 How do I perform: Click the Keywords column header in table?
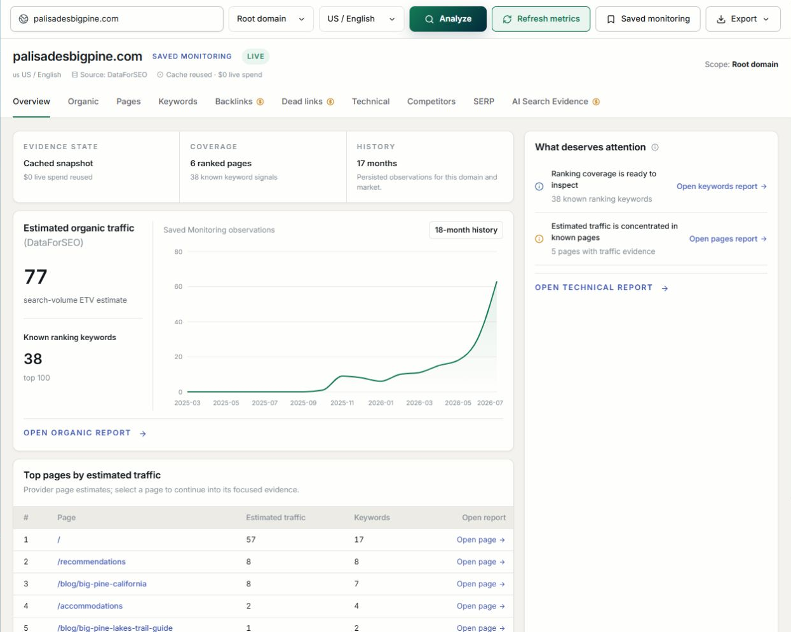372,518
